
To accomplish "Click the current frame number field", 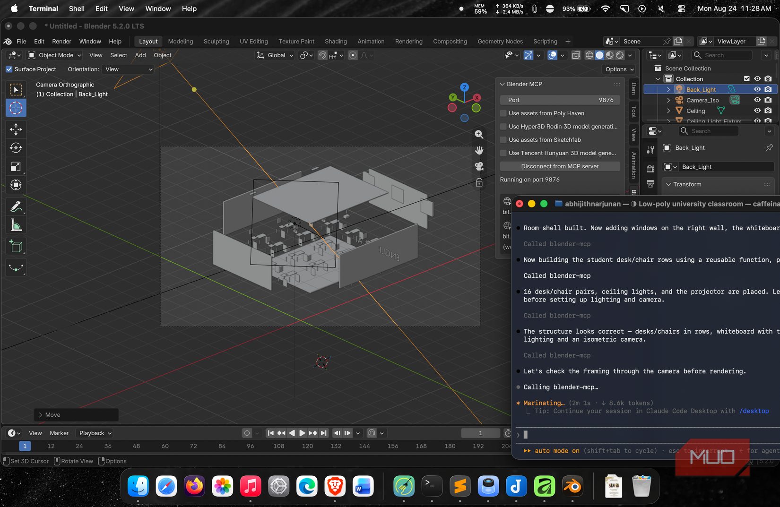I will click(481, 433).
